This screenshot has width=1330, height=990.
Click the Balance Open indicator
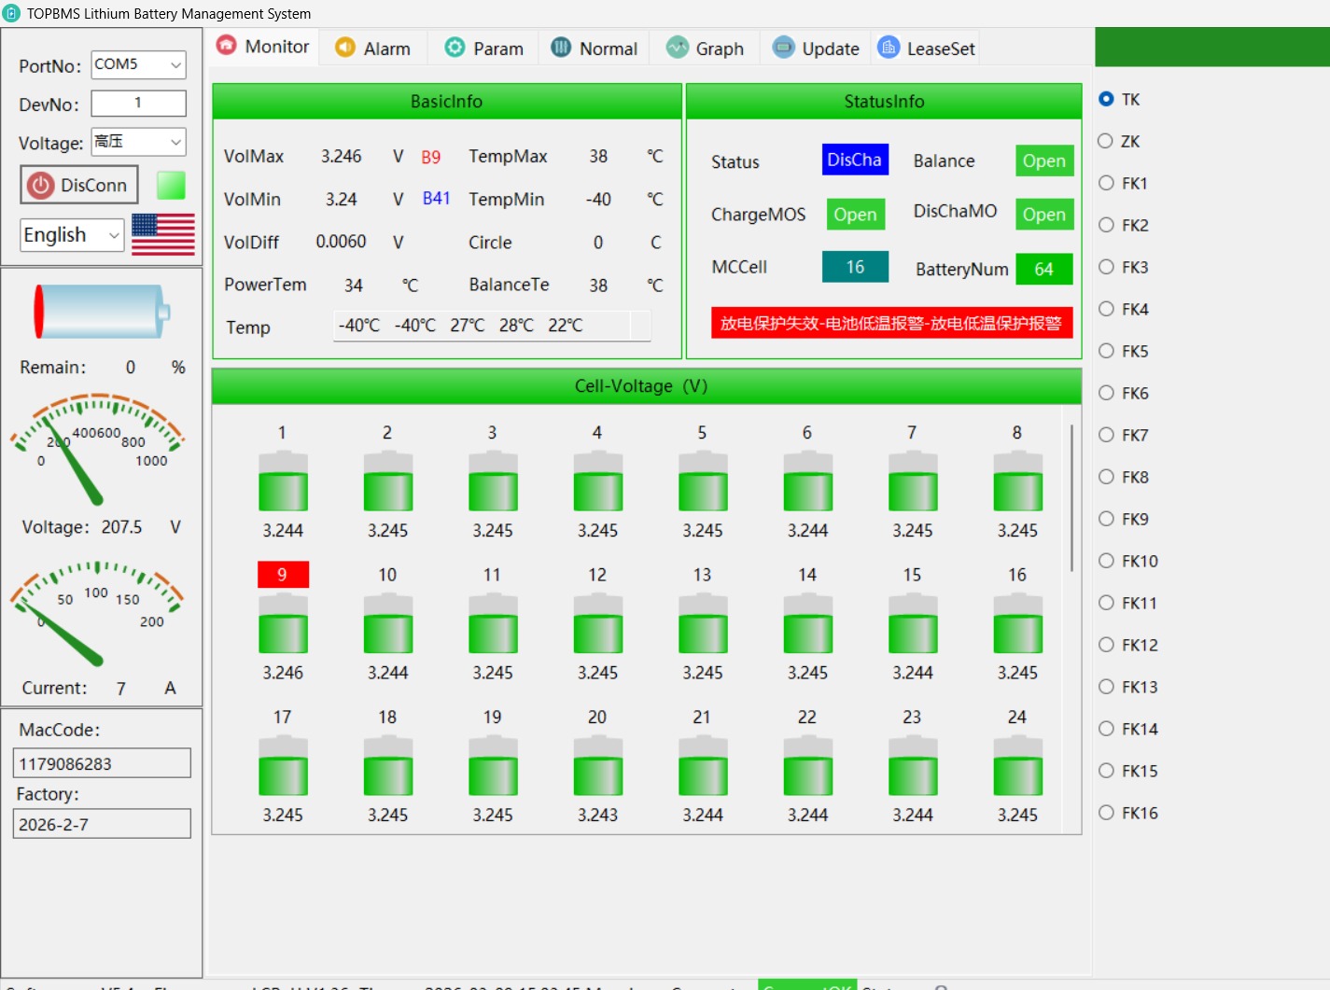(x=1044, y=160)
